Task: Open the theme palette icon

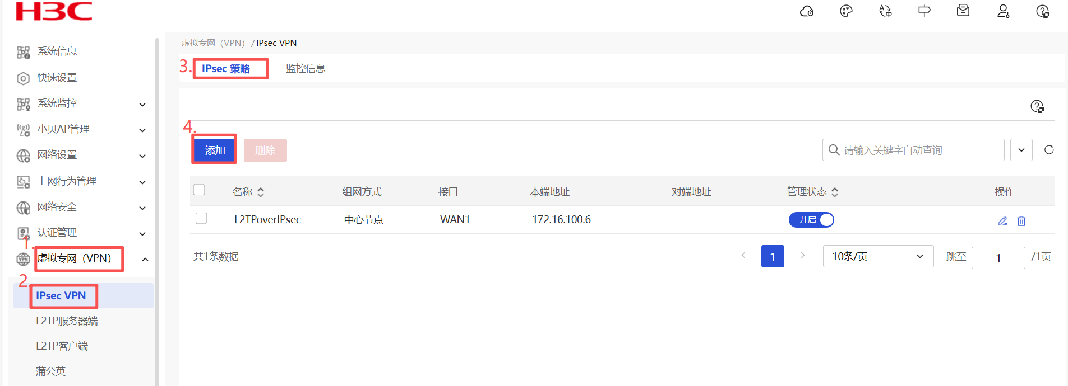Action: click(846, 11)
